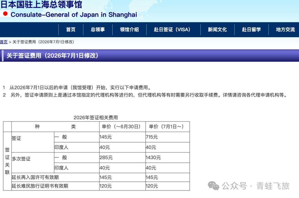299x198 pixels.
Task: Click the column header 单价（7月1日～）
Action: 167,127
